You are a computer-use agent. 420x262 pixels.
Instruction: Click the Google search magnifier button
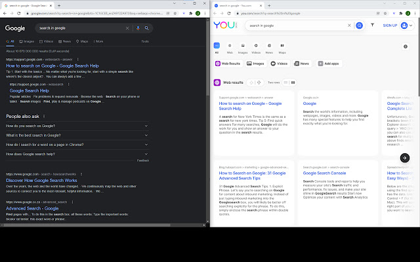[147, 28]
